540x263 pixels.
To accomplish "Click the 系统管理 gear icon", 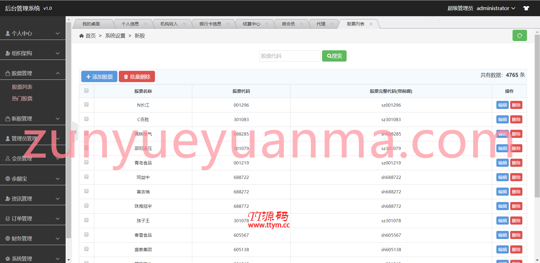I will pos(8,259).
